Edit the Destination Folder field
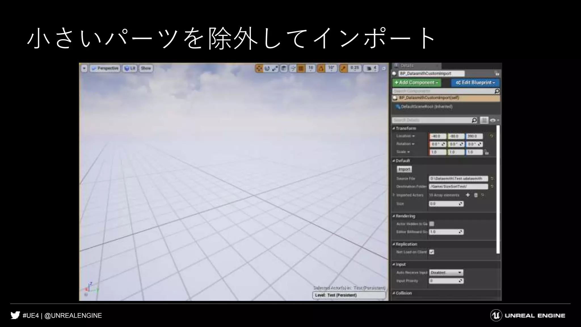Viewport: 581px width, 327px height. [458, 186]
